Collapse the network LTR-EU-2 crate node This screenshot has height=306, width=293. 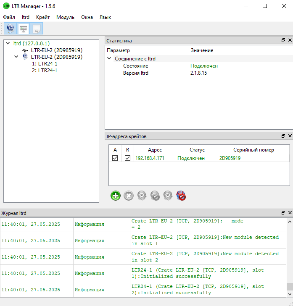(x=16, y=57)
